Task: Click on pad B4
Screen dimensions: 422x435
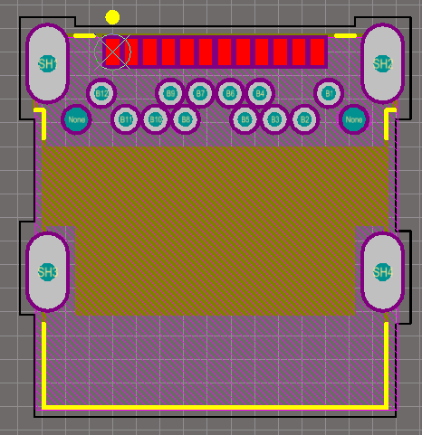Action: 260,93
